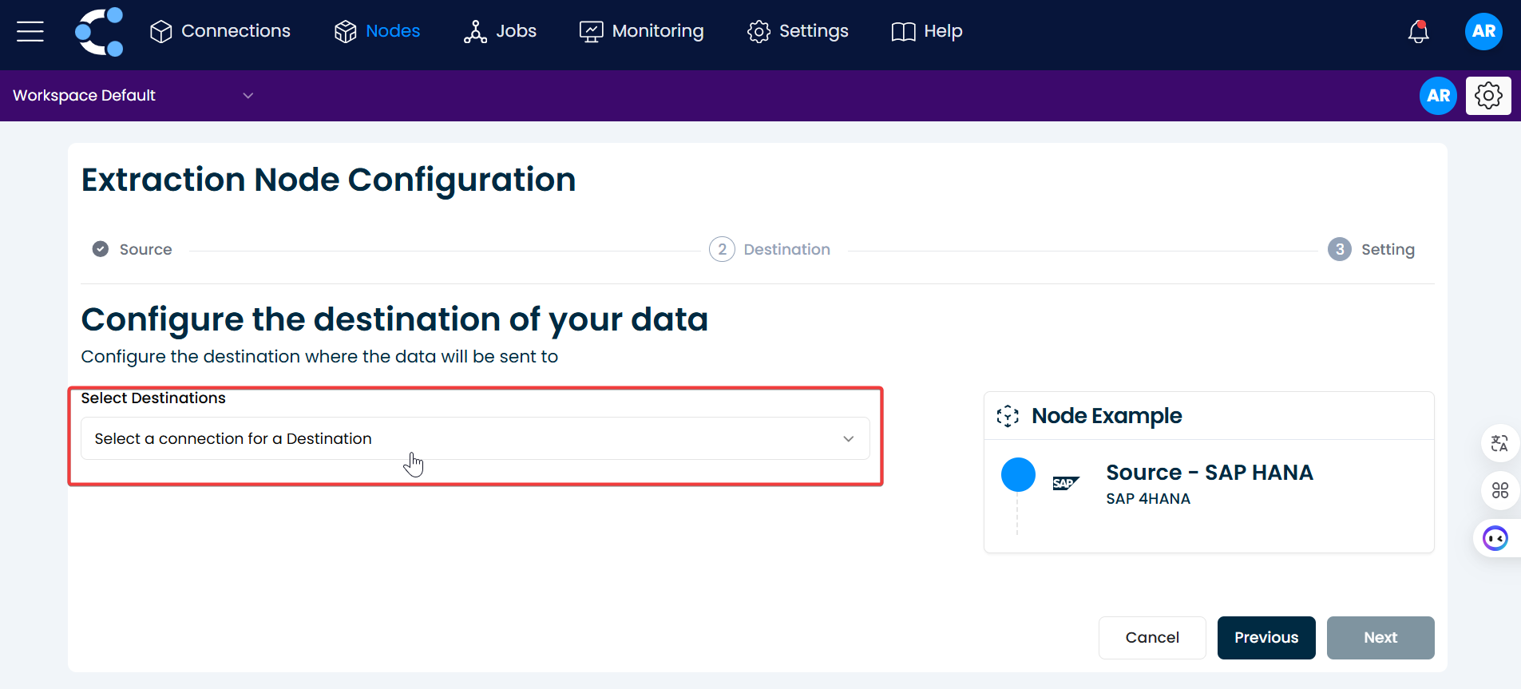The width and height of the screenshot is (1521, 689).
Task: Open the Select Destinations dropdown
Action: (474, 438)
